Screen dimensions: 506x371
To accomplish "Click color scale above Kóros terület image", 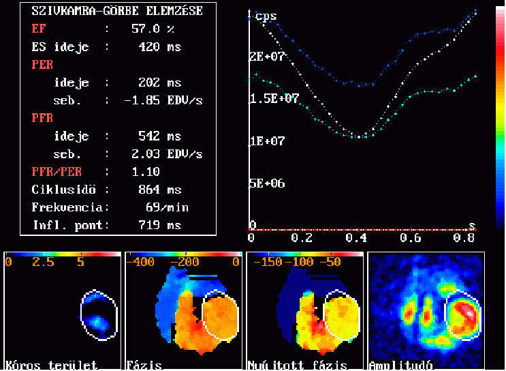I will pyautogui.click(x=63, y=254).
